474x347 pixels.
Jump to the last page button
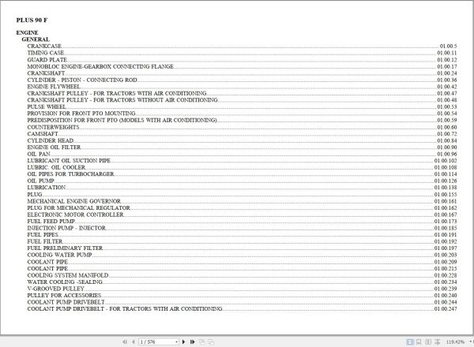192,341
